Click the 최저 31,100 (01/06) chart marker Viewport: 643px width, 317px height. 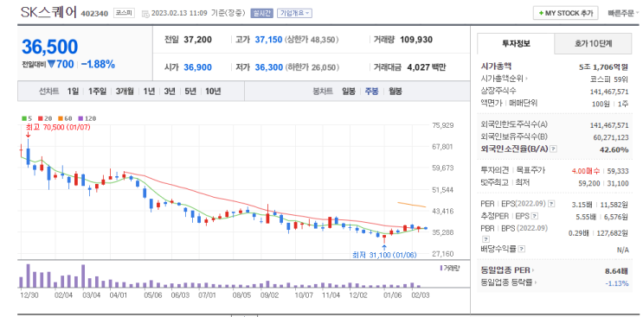384,255
